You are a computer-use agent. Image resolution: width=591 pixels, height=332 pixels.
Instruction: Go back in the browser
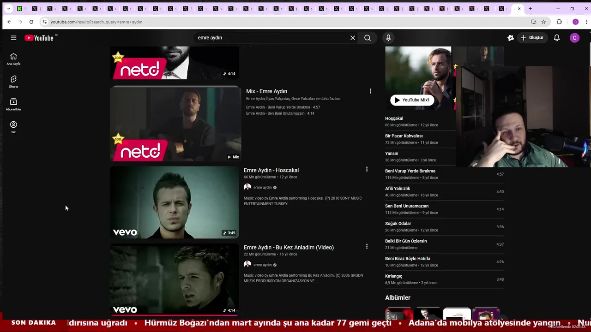point(9,22)
